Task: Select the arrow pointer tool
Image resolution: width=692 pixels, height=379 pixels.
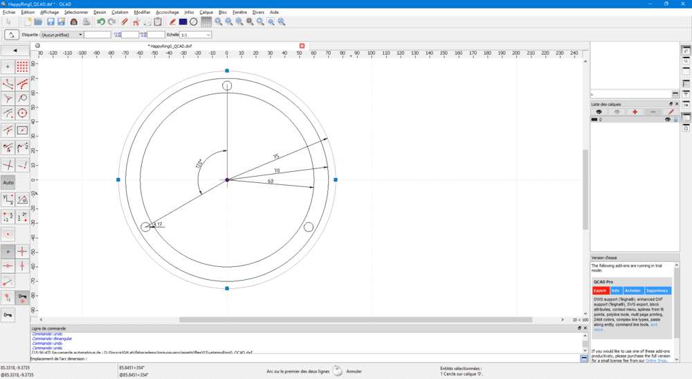Action: [8, 21]
